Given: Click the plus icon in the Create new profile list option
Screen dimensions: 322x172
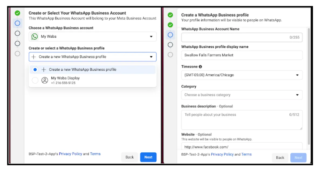Looking at the screenshot, I should (43, 70).
